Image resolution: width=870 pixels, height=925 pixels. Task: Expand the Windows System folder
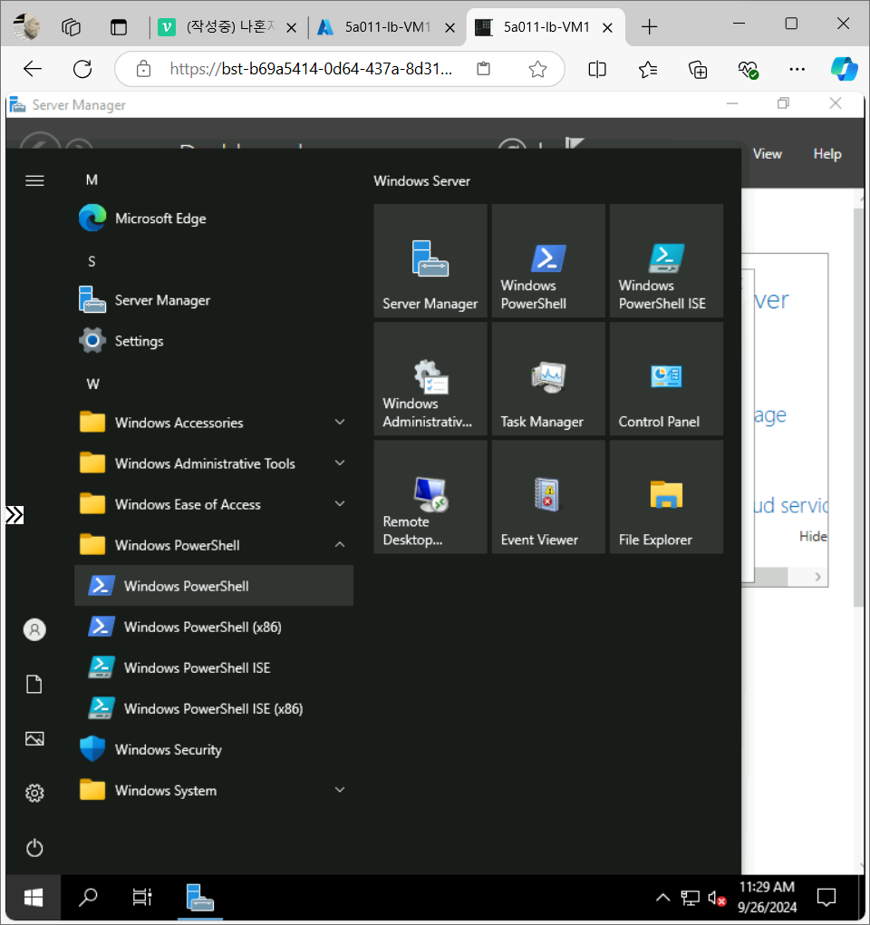(x=213, y=791)
